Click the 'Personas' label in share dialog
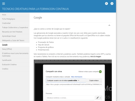The image size is (135, 101). [x=49, y=94]
